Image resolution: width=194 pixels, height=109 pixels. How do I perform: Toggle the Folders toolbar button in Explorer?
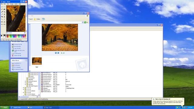tap(37, 19)
